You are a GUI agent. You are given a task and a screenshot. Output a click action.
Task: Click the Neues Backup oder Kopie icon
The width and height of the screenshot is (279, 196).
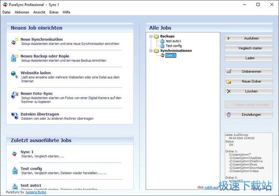pyautogui.click(x=15, y=58)
